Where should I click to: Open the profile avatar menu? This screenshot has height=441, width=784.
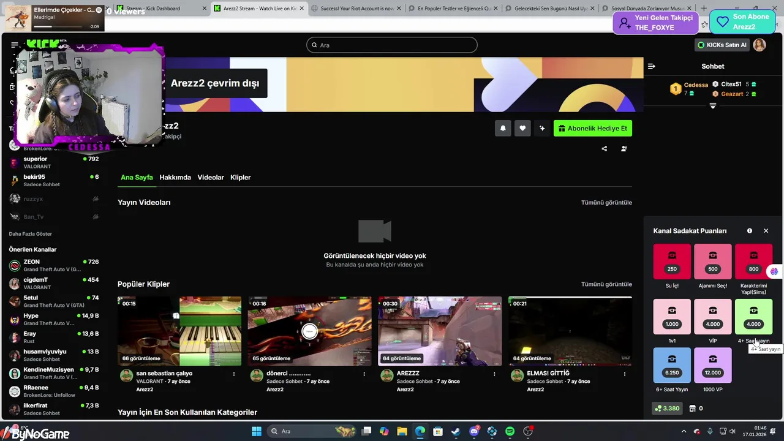(759, 45)
